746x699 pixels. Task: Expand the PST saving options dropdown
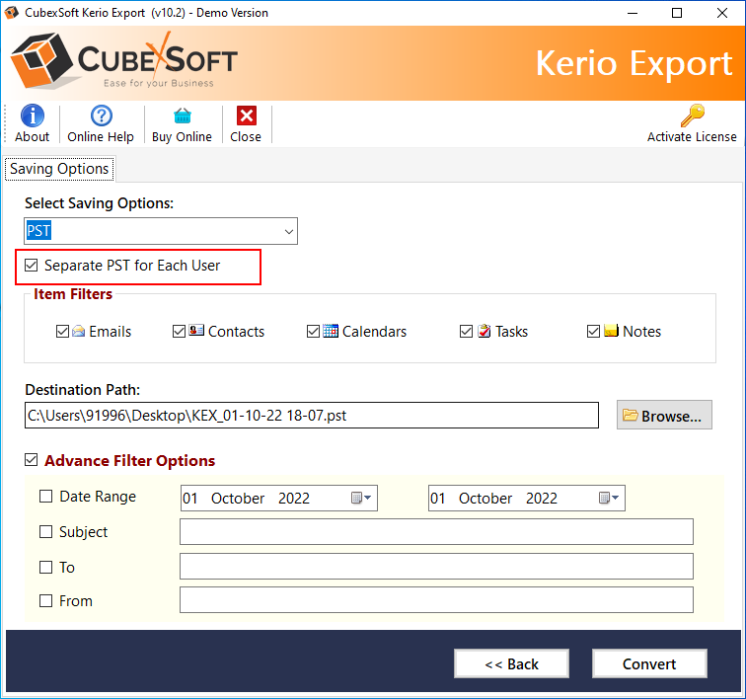(288, 231)
